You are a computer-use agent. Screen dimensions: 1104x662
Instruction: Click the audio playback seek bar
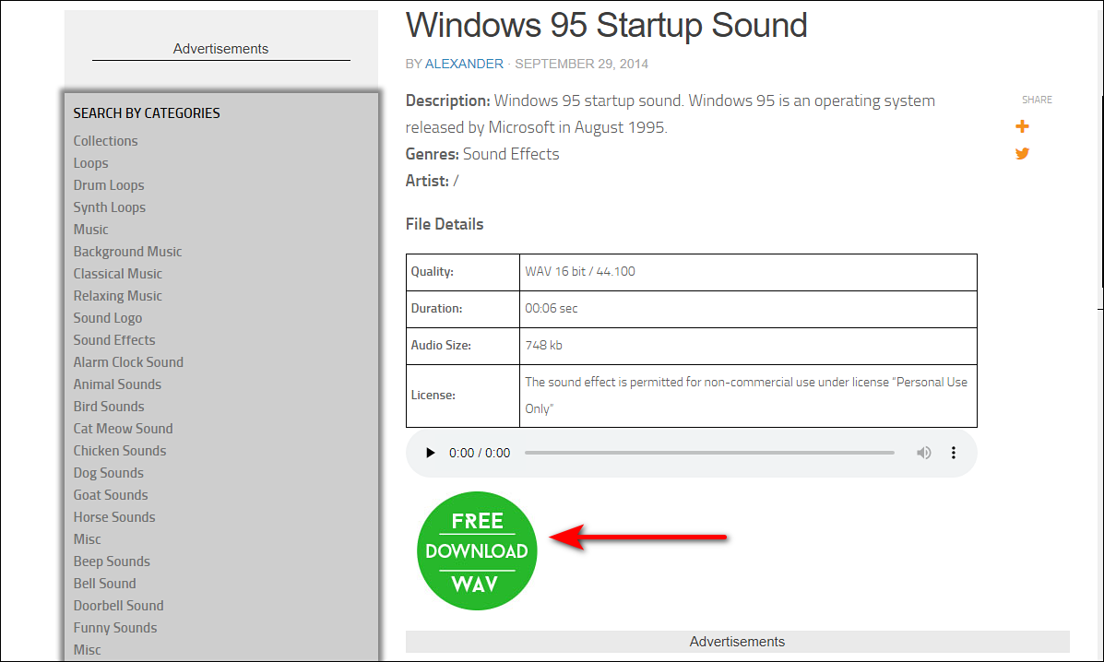[x=710, y=453]
